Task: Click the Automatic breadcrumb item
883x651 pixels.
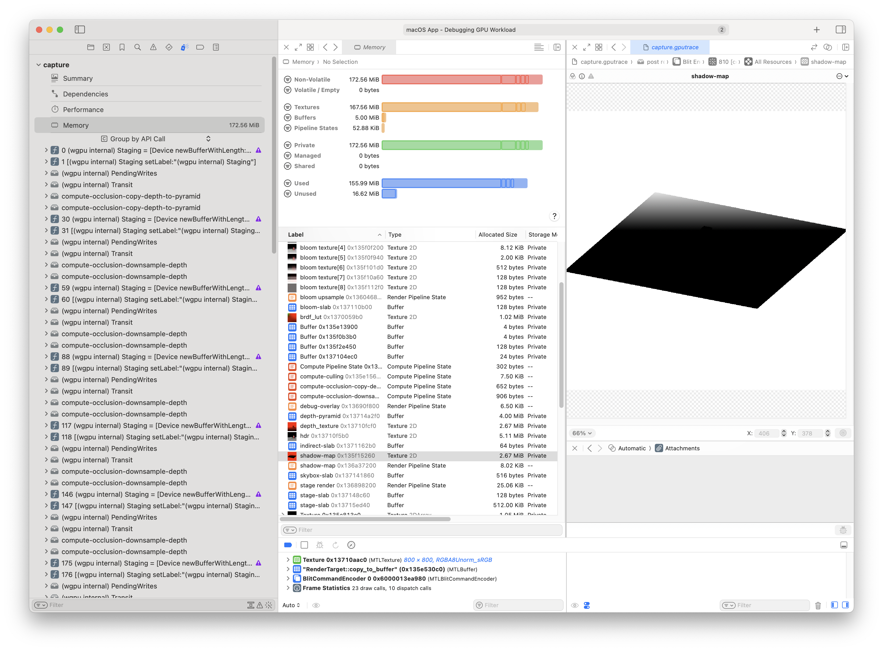Action: tap(627, 448)
